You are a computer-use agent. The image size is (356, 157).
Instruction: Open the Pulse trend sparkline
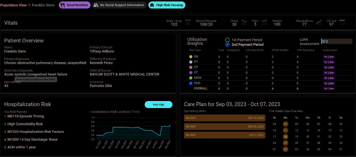244,22
